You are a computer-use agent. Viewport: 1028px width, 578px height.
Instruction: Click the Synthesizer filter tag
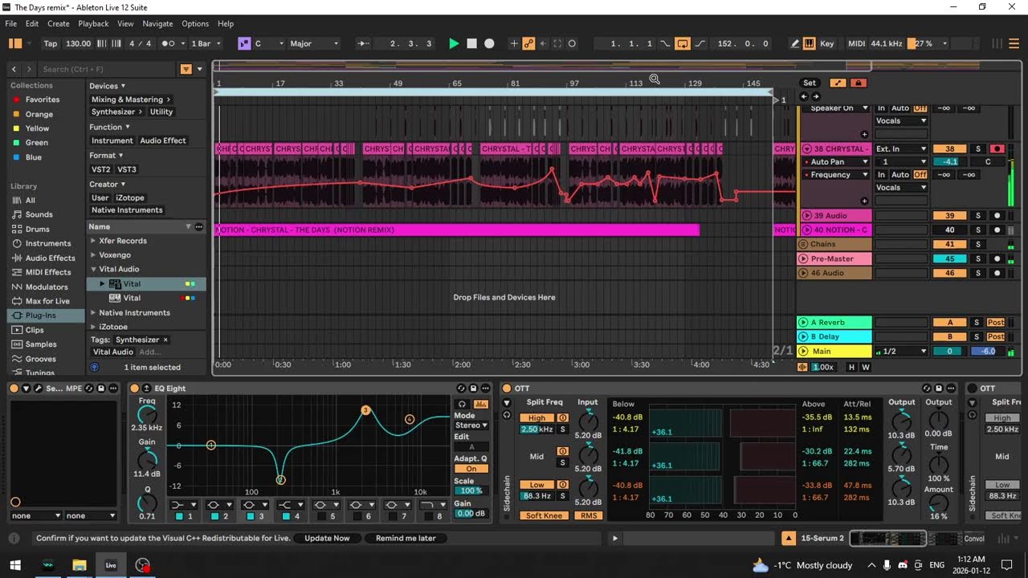(x=116, y=112)
